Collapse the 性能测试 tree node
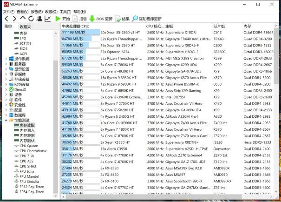This screenshot has height=202, width=281. point(6,120)
